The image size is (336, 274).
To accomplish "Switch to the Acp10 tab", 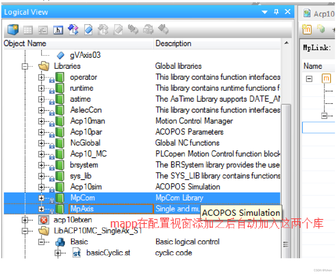I will click(319, 14).
